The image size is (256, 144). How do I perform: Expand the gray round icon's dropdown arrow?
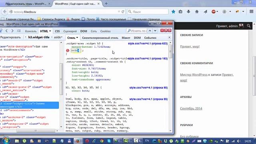click(x=230, y=12)
